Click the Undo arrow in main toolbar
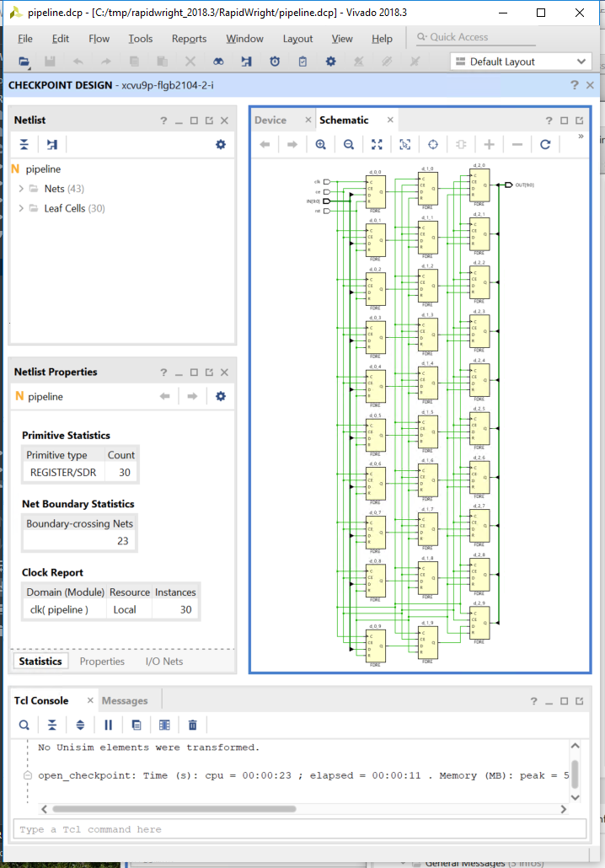Screen dimensions: 605x868 [x=78, y=62]
